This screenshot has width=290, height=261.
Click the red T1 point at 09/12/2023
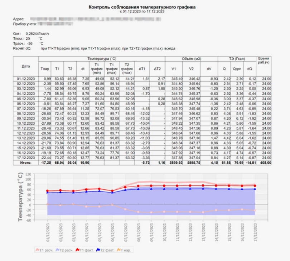(x=151, y=186)
